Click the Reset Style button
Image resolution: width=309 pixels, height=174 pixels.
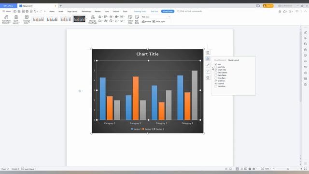coord(159,21)
